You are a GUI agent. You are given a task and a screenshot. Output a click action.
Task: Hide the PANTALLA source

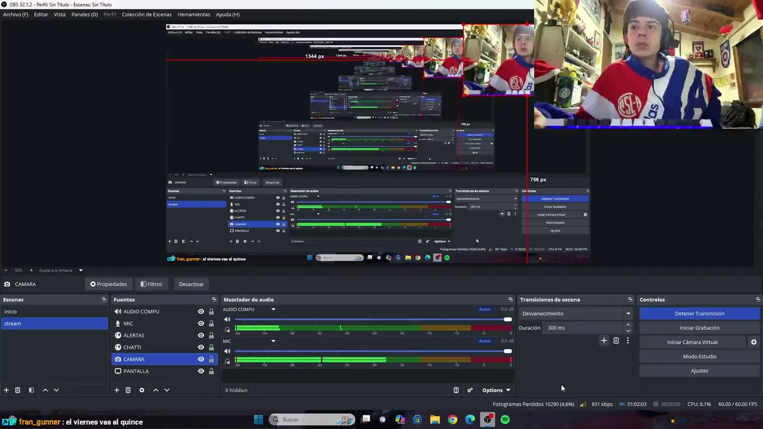click(x=201, y=371)
